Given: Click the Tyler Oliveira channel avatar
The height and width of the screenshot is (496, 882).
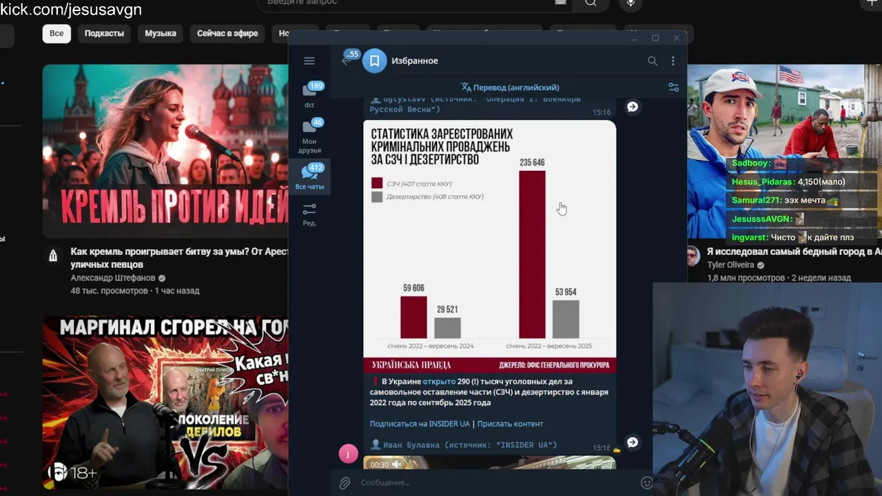Looking at the screenshot, I should click(x=693, y=256).
